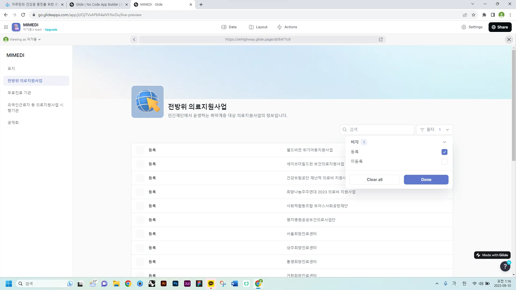Check the 미등록 filter checkbox
The height and width of the screenshot is (290, 516).
coord(444,162)
